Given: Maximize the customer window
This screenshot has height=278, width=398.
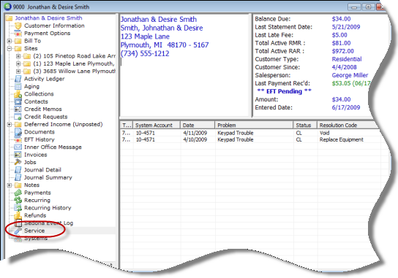Looking at the screenshot, I should (x=368, y=7).
